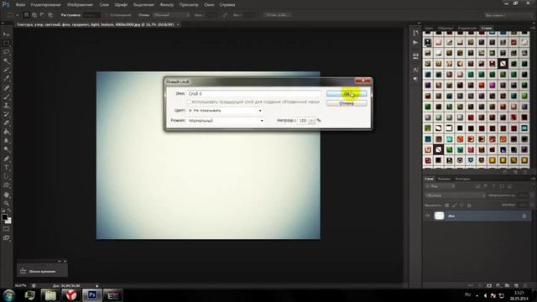Open blend mode dropdown in Layers panel

(x=455, y=195)
